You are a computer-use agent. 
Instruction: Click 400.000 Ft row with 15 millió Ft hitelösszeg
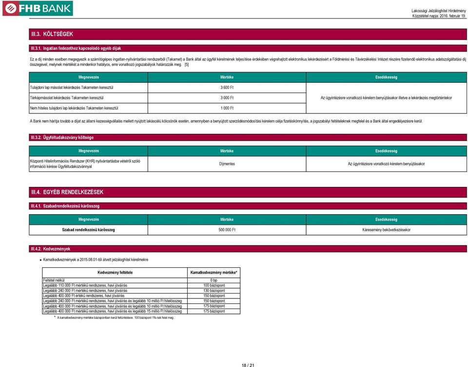click(x=115, y=312)
